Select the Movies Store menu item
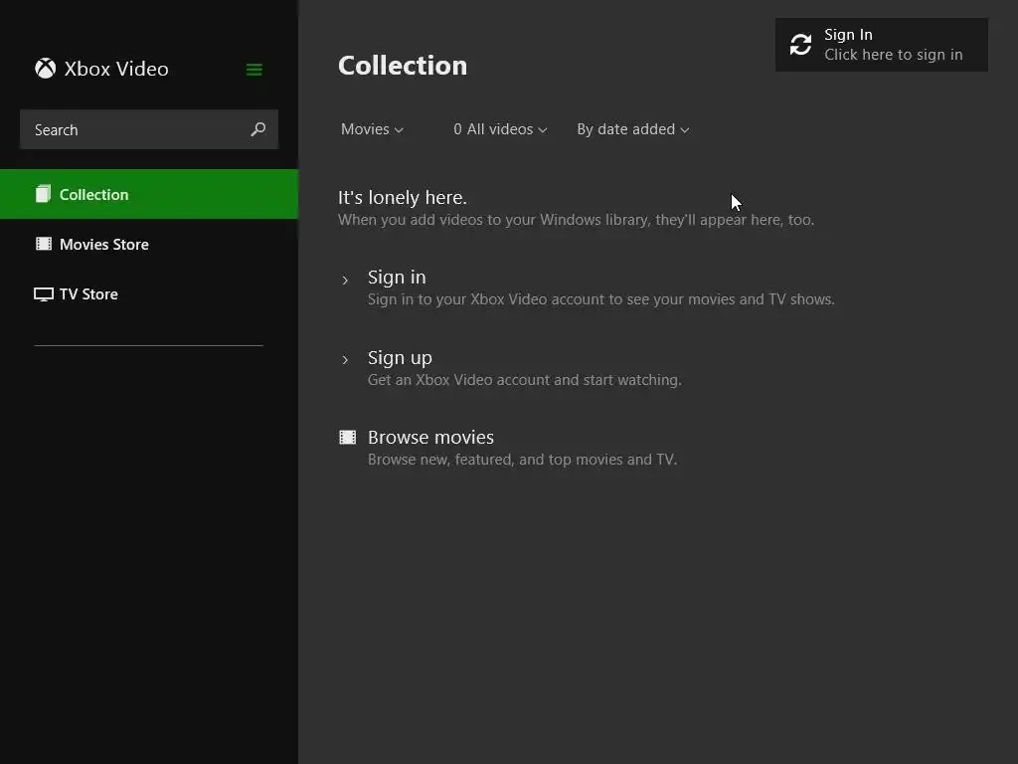Screen dimensions: 1018x764 tap(104, 245)
